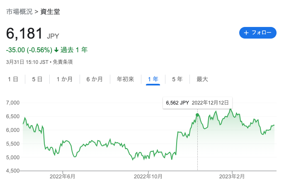Click the 4,500 y-axis label
The width and height of the screenshot is (284, 185).
click(13, 171)
